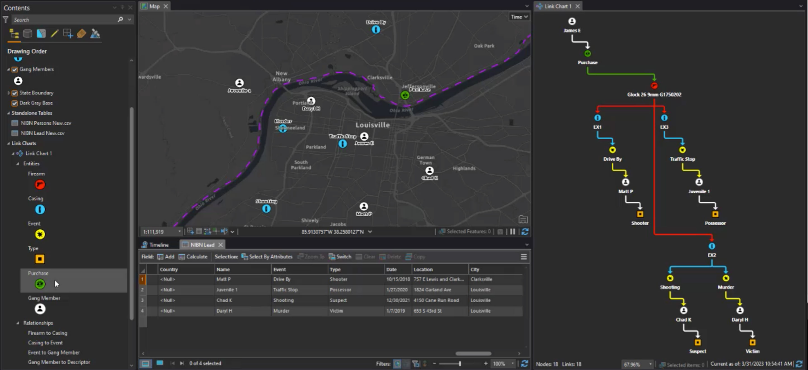This screenshot has height=370, width=808.
Task: Click the filter icon in Contents panel
Action: pyautogui.click(x=6, y=20)
